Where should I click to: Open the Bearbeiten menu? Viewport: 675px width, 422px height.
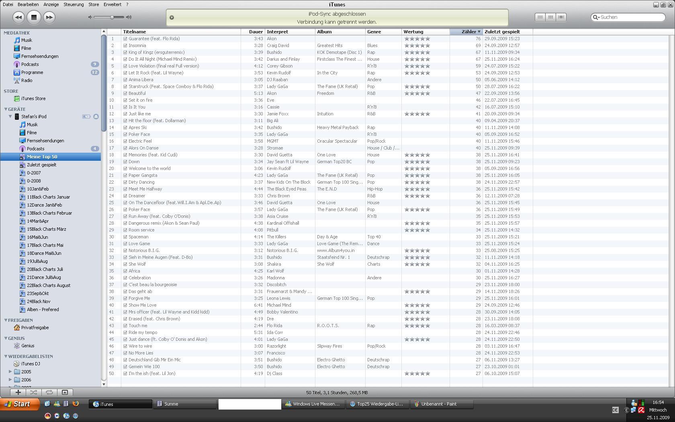pyautogui.click(x=28, y=4)
